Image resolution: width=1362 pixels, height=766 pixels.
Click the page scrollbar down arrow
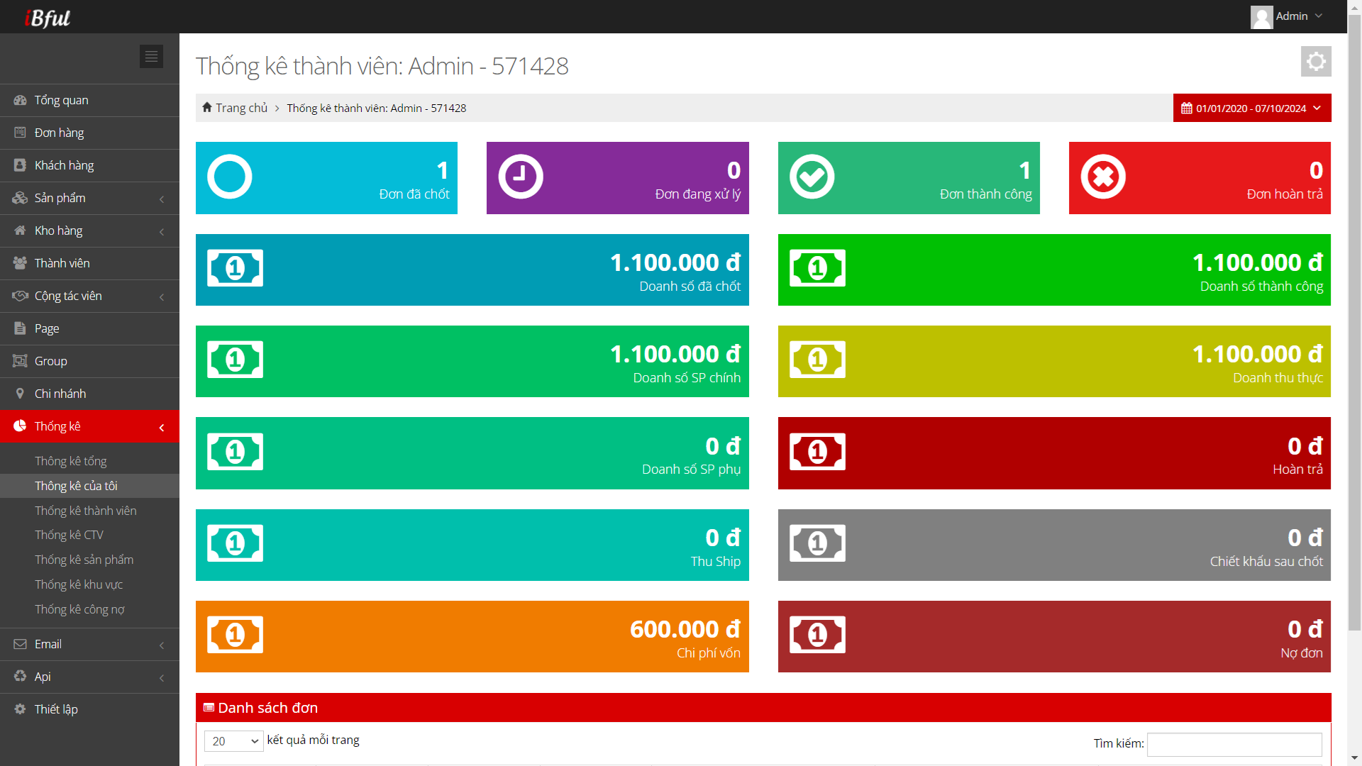click(1354, 758)
